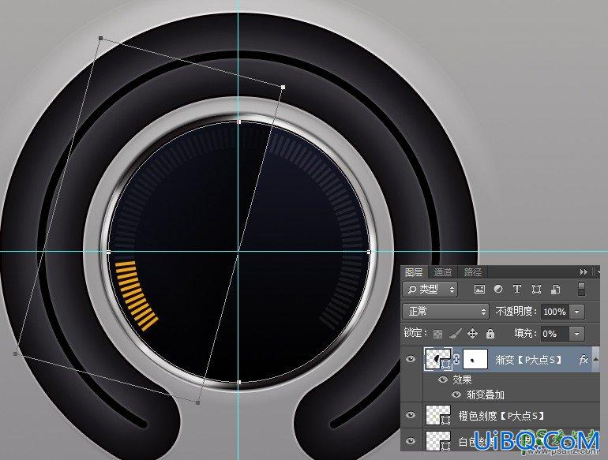Select the 渐变【P大点S】 layer name

coord(529,360)
